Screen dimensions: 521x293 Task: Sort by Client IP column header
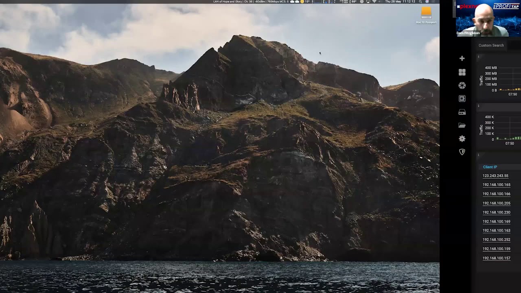click(490, 167)
